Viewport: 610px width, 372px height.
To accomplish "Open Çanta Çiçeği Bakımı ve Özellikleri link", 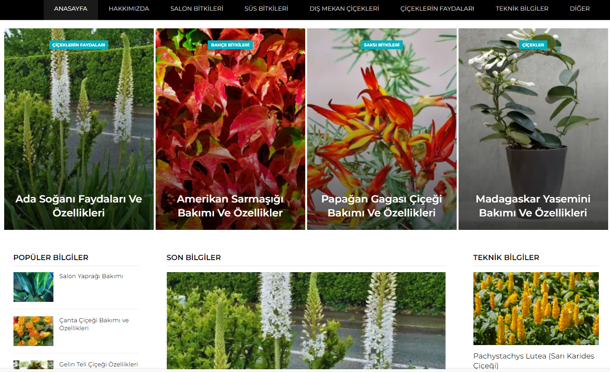I will pos(94,324).
